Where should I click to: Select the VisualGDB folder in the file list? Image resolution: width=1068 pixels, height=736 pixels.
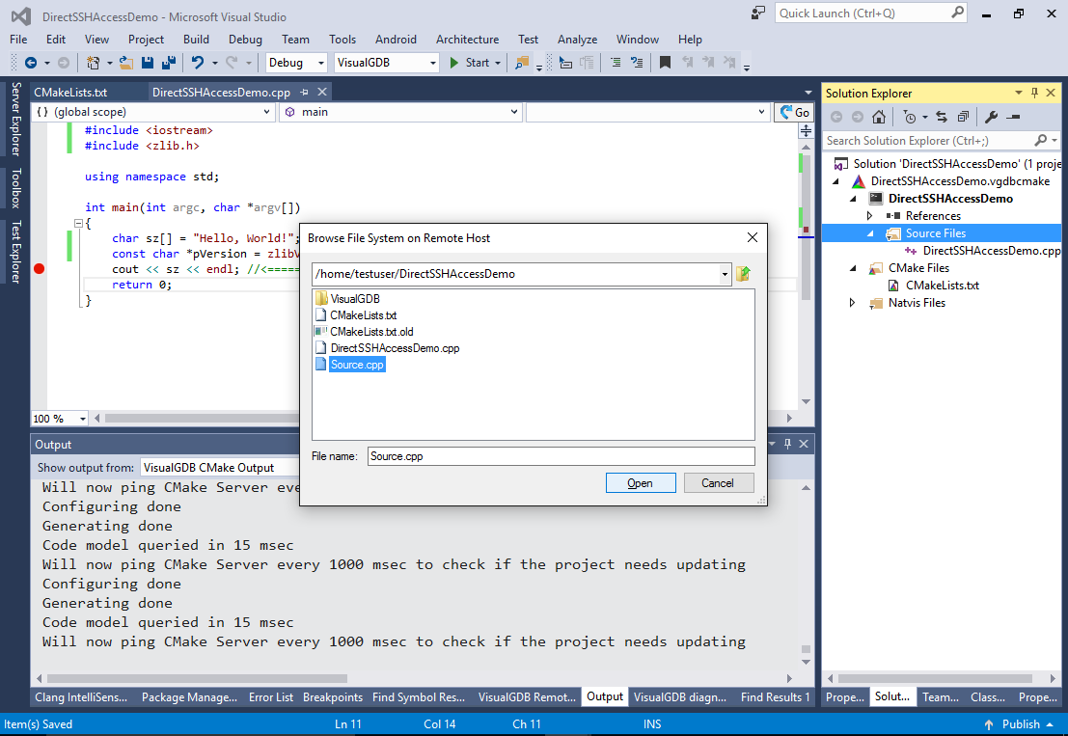click(x=355, y=299)
